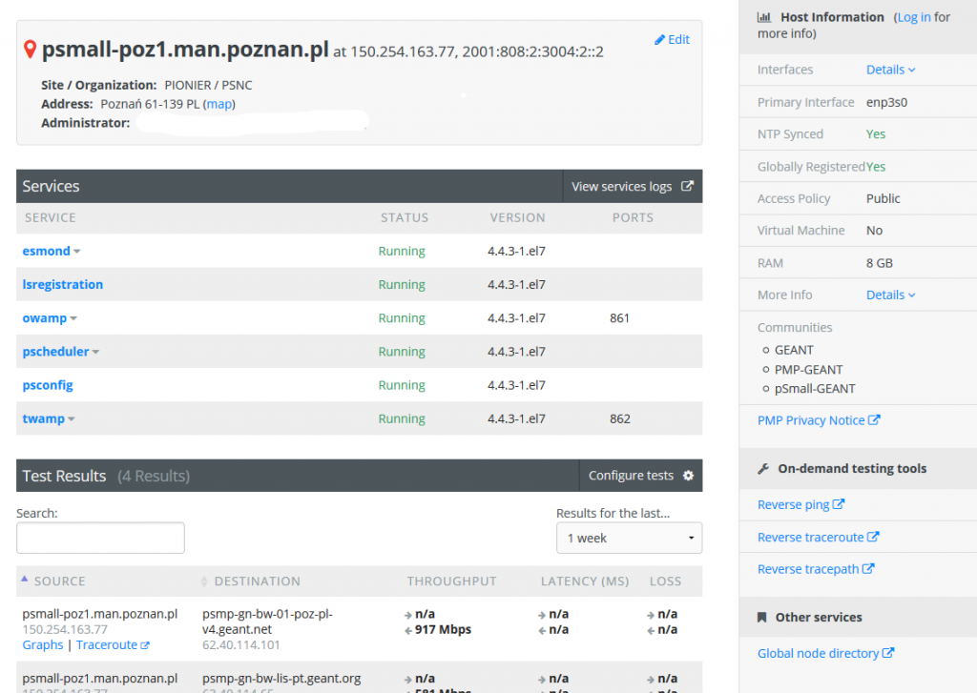Click the Configure tests gear icon

click(x=688, y=476)
